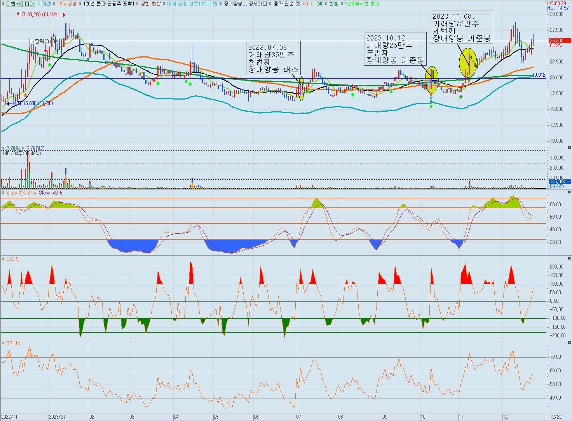The image size is (572, 421).
Task: Click the 2023.11.08 third candle annotation
Action: point(462,27)
